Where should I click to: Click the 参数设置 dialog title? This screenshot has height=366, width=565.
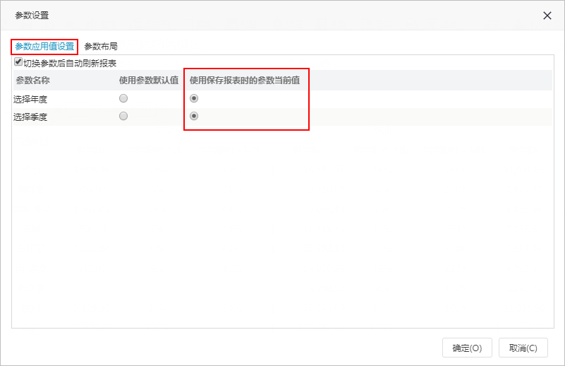(32, 16)
